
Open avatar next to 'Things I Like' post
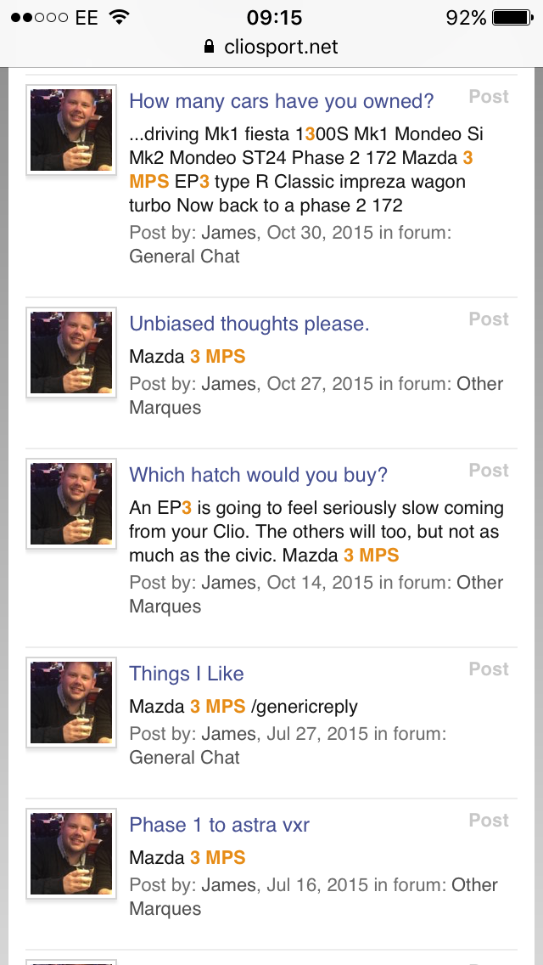click(x=71, y=703)
